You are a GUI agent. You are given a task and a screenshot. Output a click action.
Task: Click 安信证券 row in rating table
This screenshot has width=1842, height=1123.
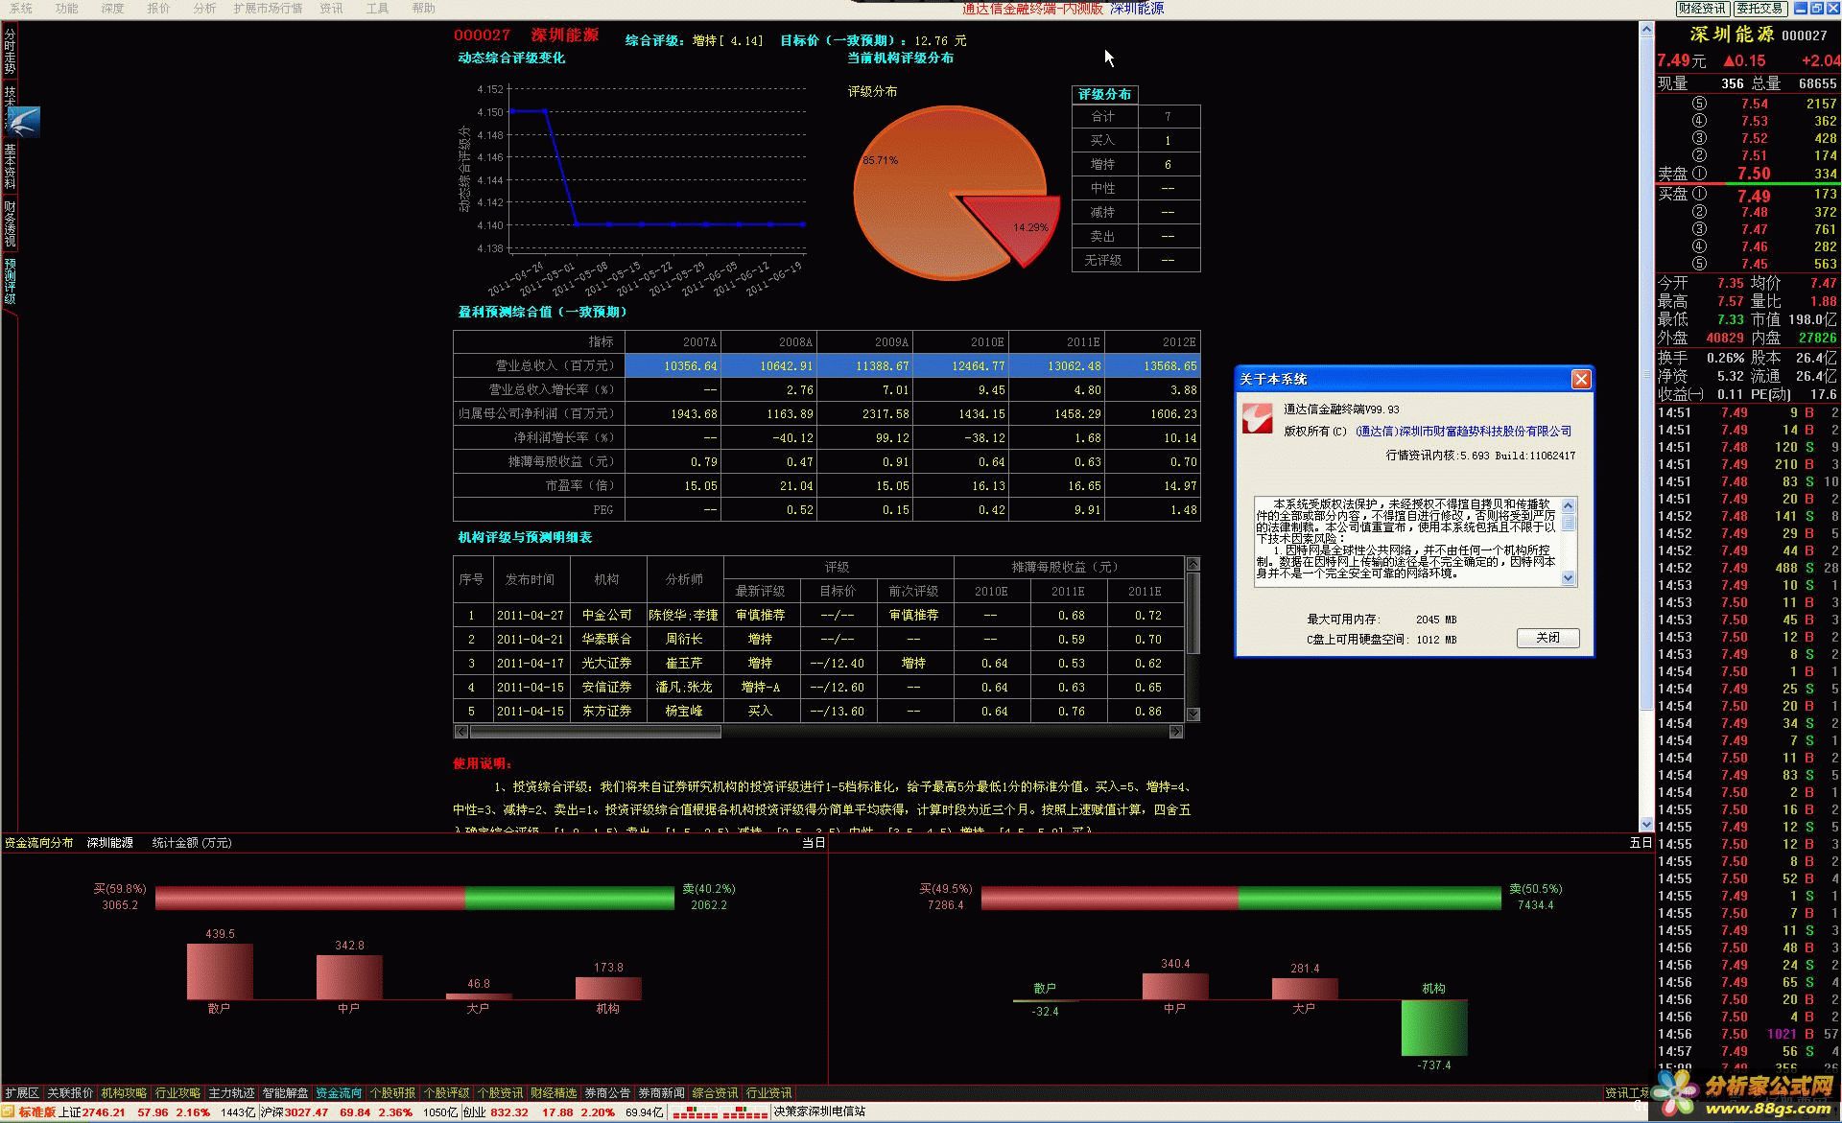pos(818,687)
